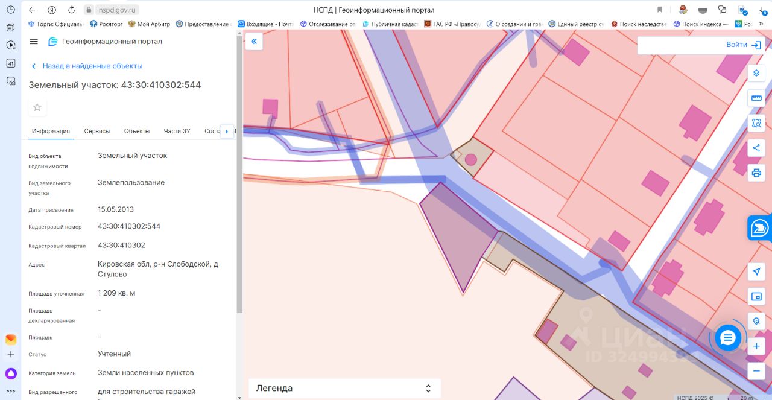Open the Публичная кадастровая bookmark

pyautogui.click(x=390, y=24)
